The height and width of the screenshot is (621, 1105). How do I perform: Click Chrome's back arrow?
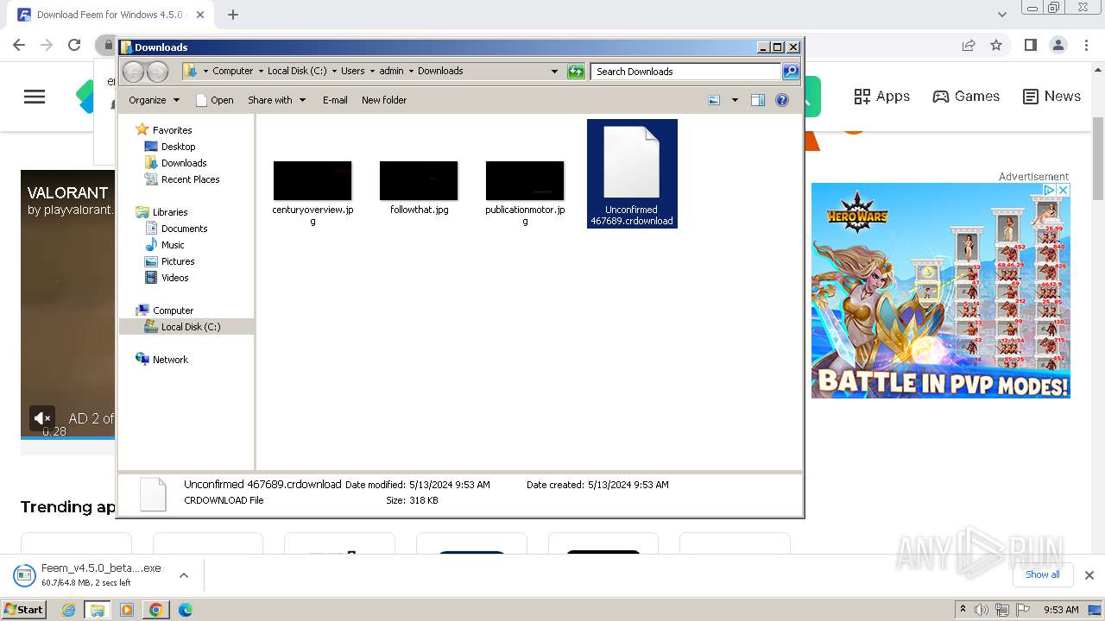(19, 45)
